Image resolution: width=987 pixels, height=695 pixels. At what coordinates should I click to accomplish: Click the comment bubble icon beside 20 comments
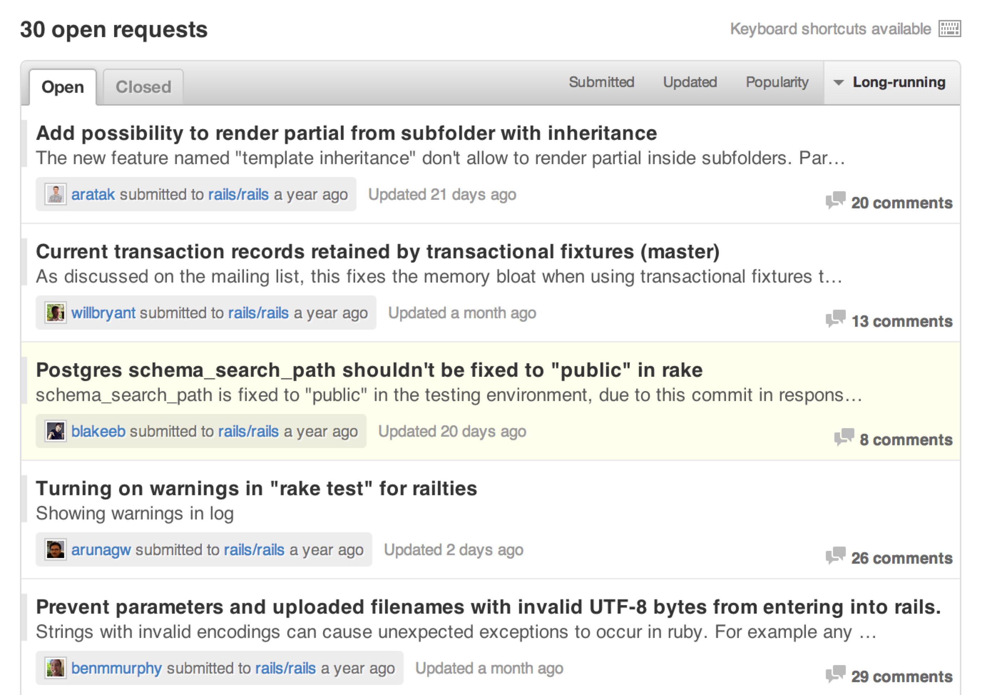pos(835,201)
